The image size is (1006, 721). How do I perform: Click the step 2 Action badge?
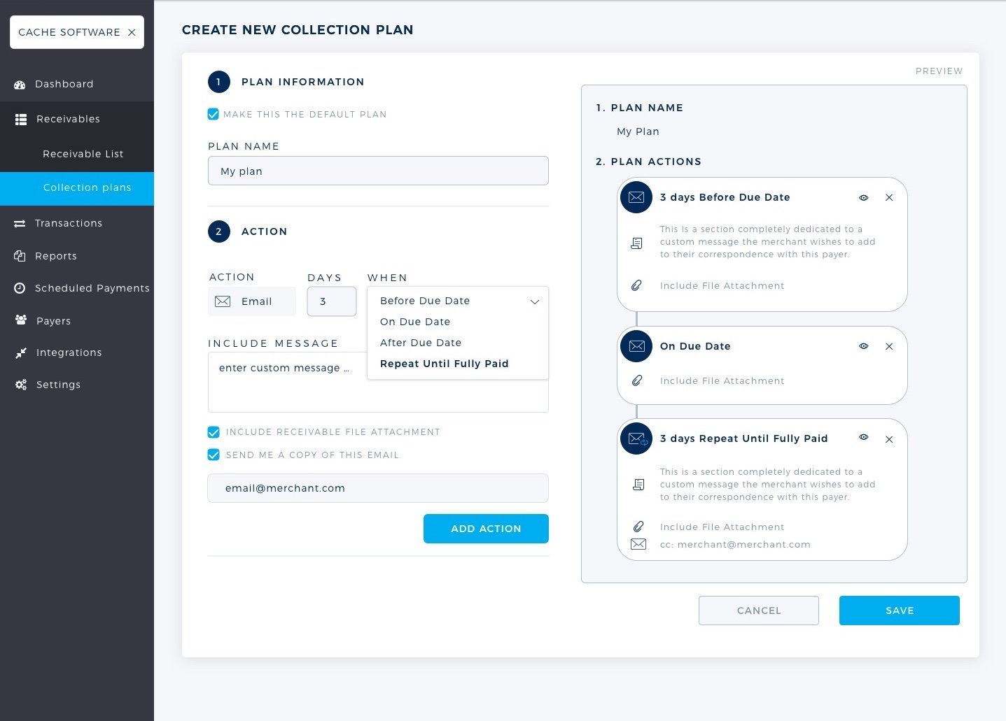click(219, 231)
